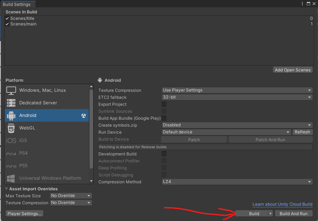Toggle the Deep Profiling checkbox
Screen dimensions: 318x221
164,168
